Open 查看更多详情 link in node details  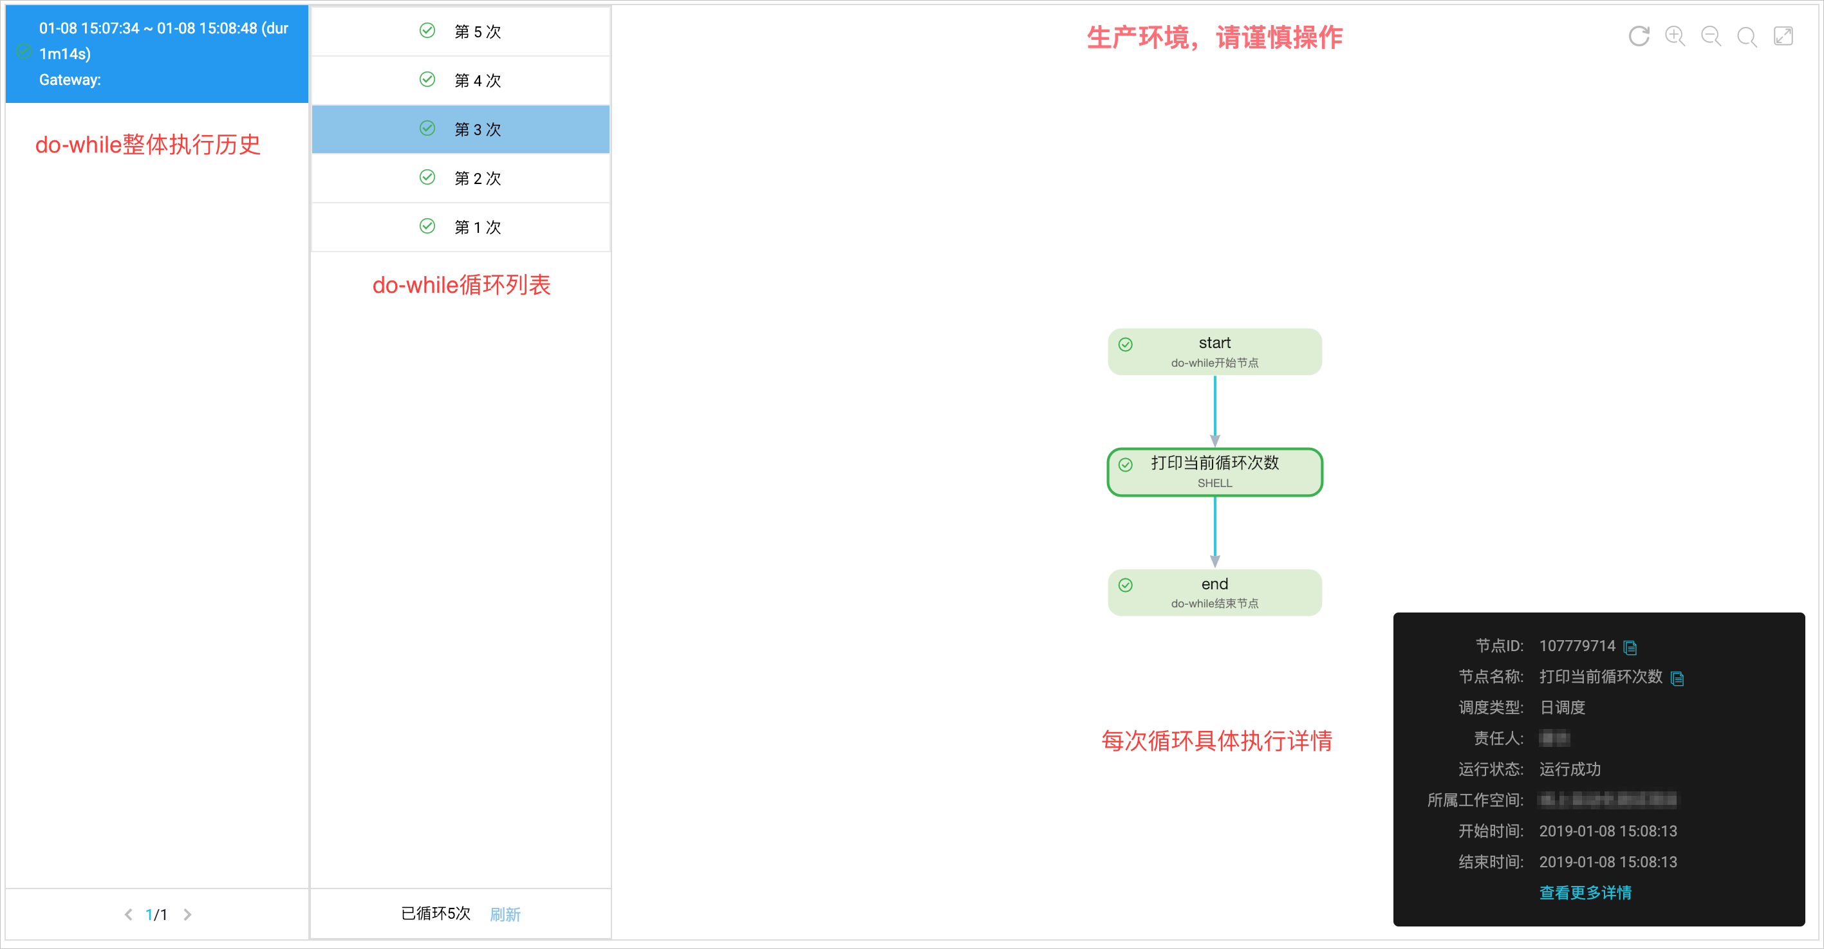tap(1585, 892)
